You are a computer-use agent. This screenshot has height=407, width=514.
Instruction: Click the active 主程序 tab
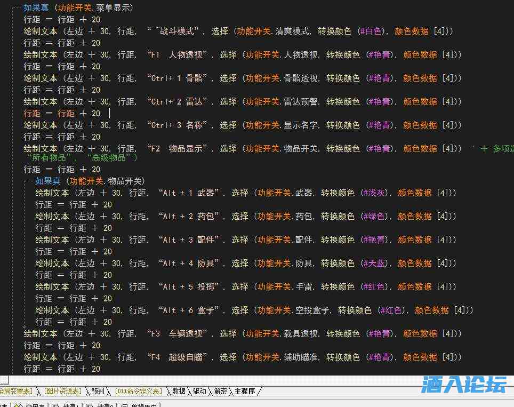[x=245, y=392]
